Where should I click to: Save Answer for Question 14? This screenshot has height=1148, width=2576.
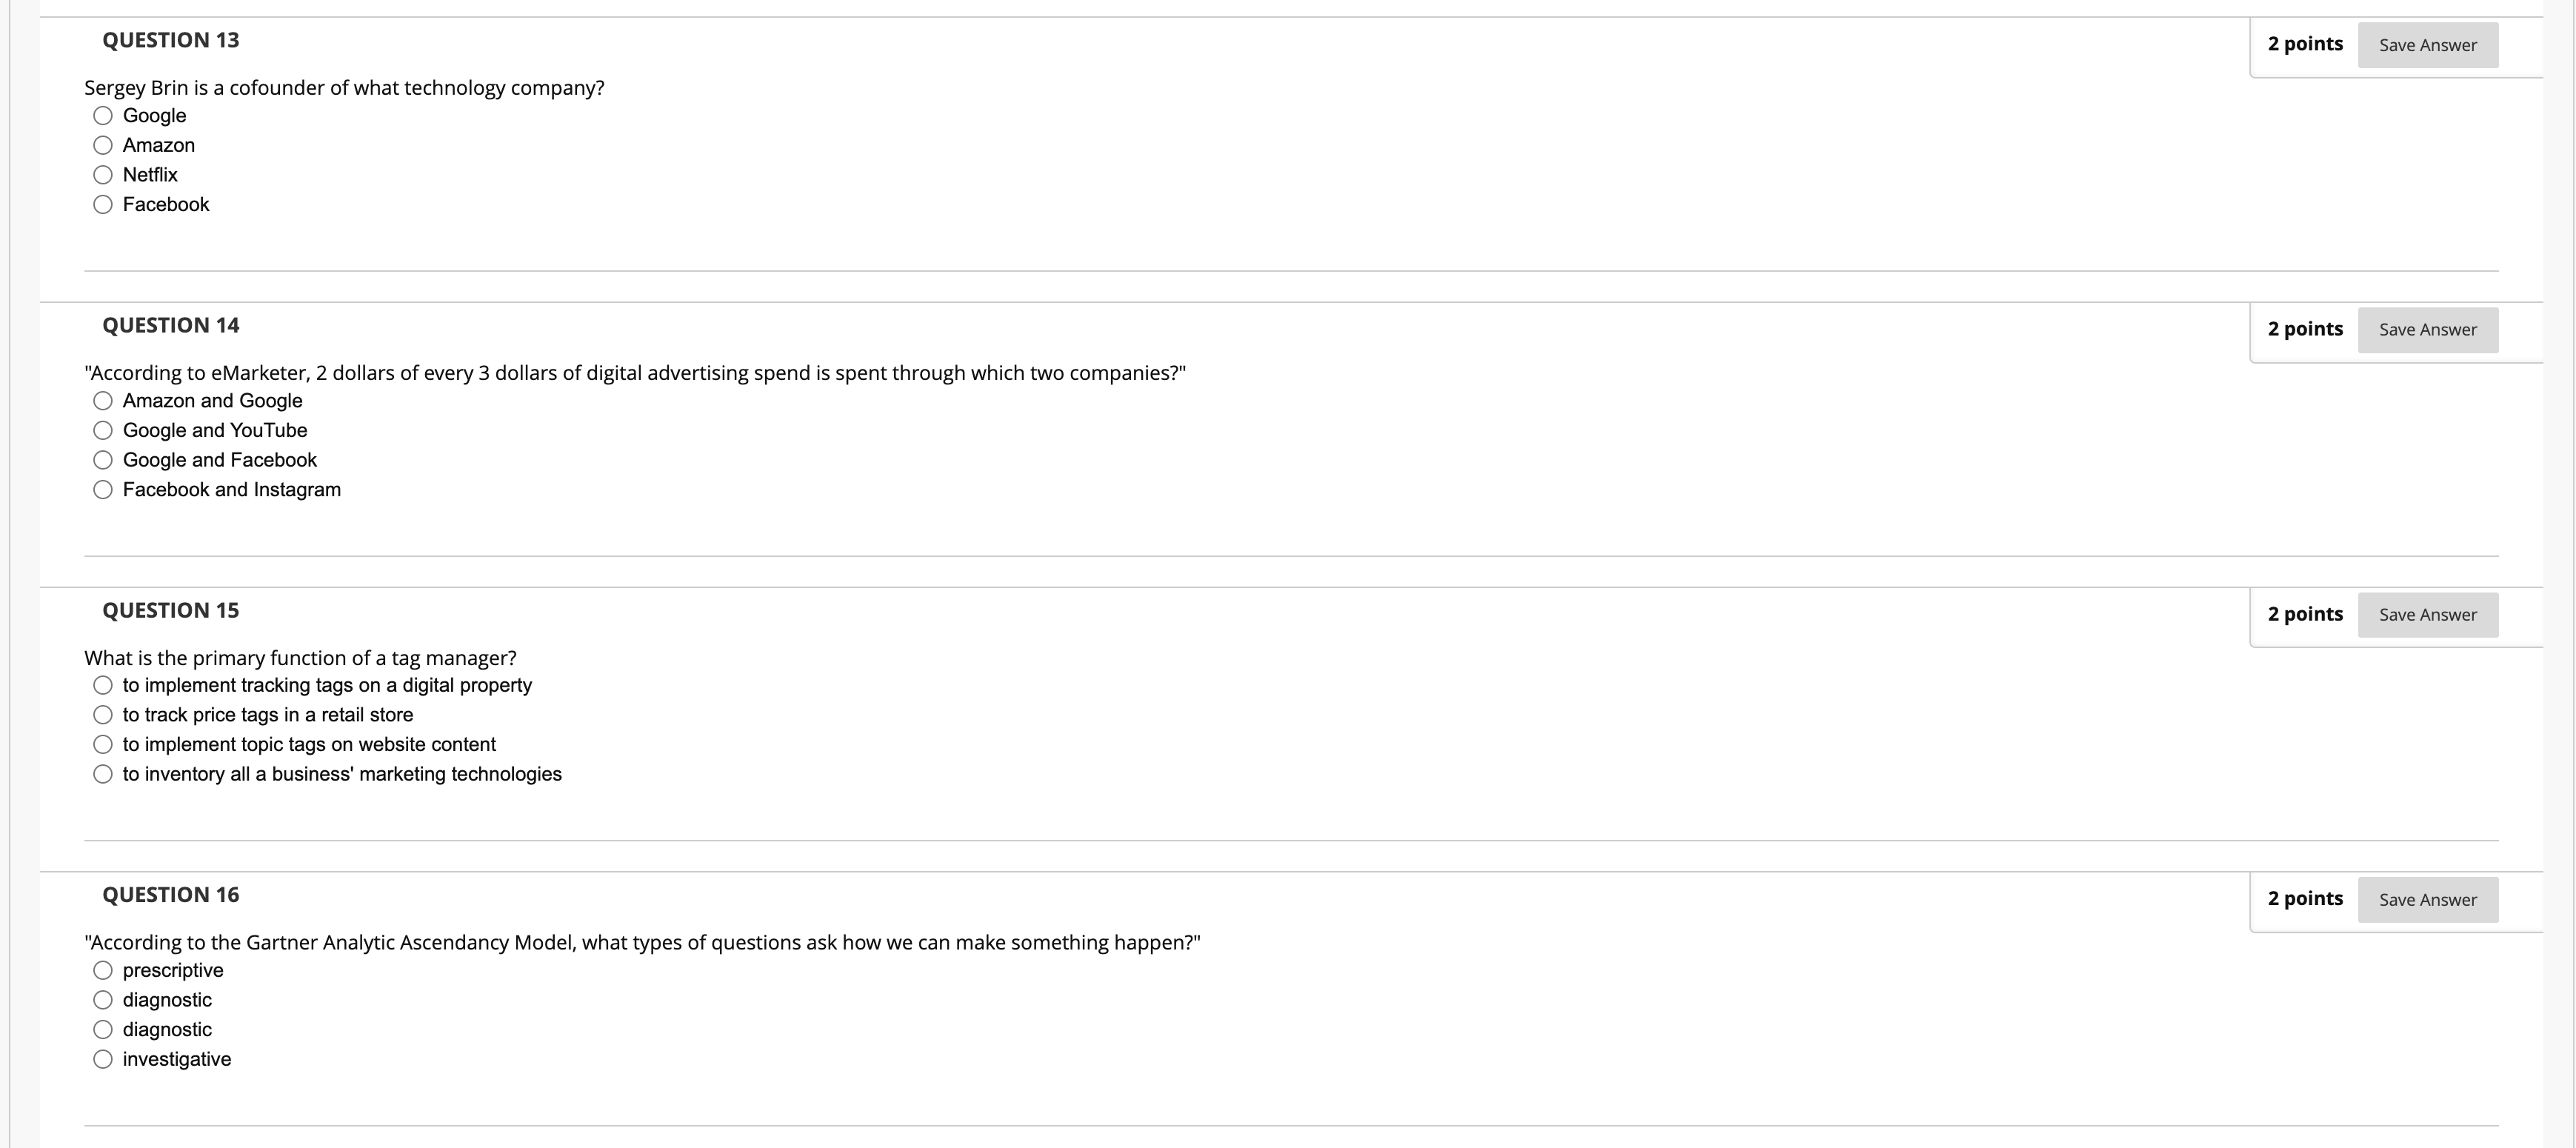pos(2428,330)
